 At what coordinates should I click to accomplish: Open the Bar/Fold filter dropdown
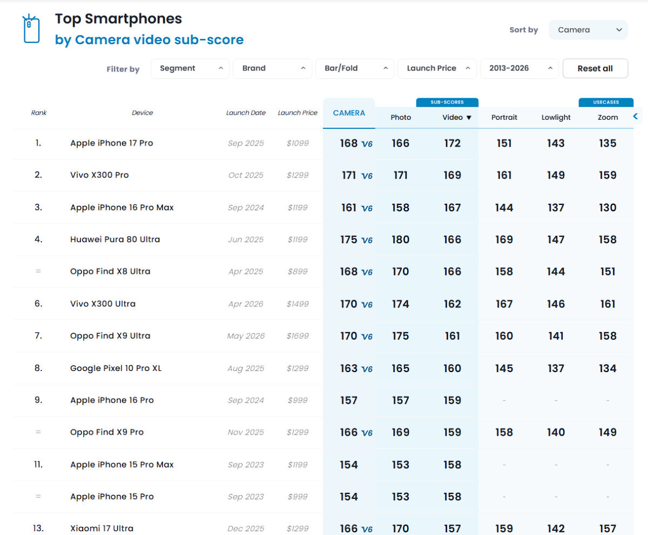[x=355, y=68]
